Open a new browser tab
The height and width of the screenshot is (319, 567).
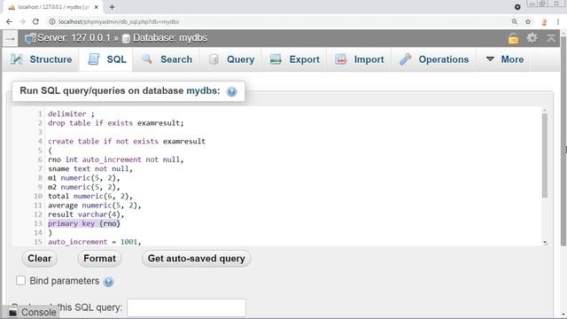(113, 7)
